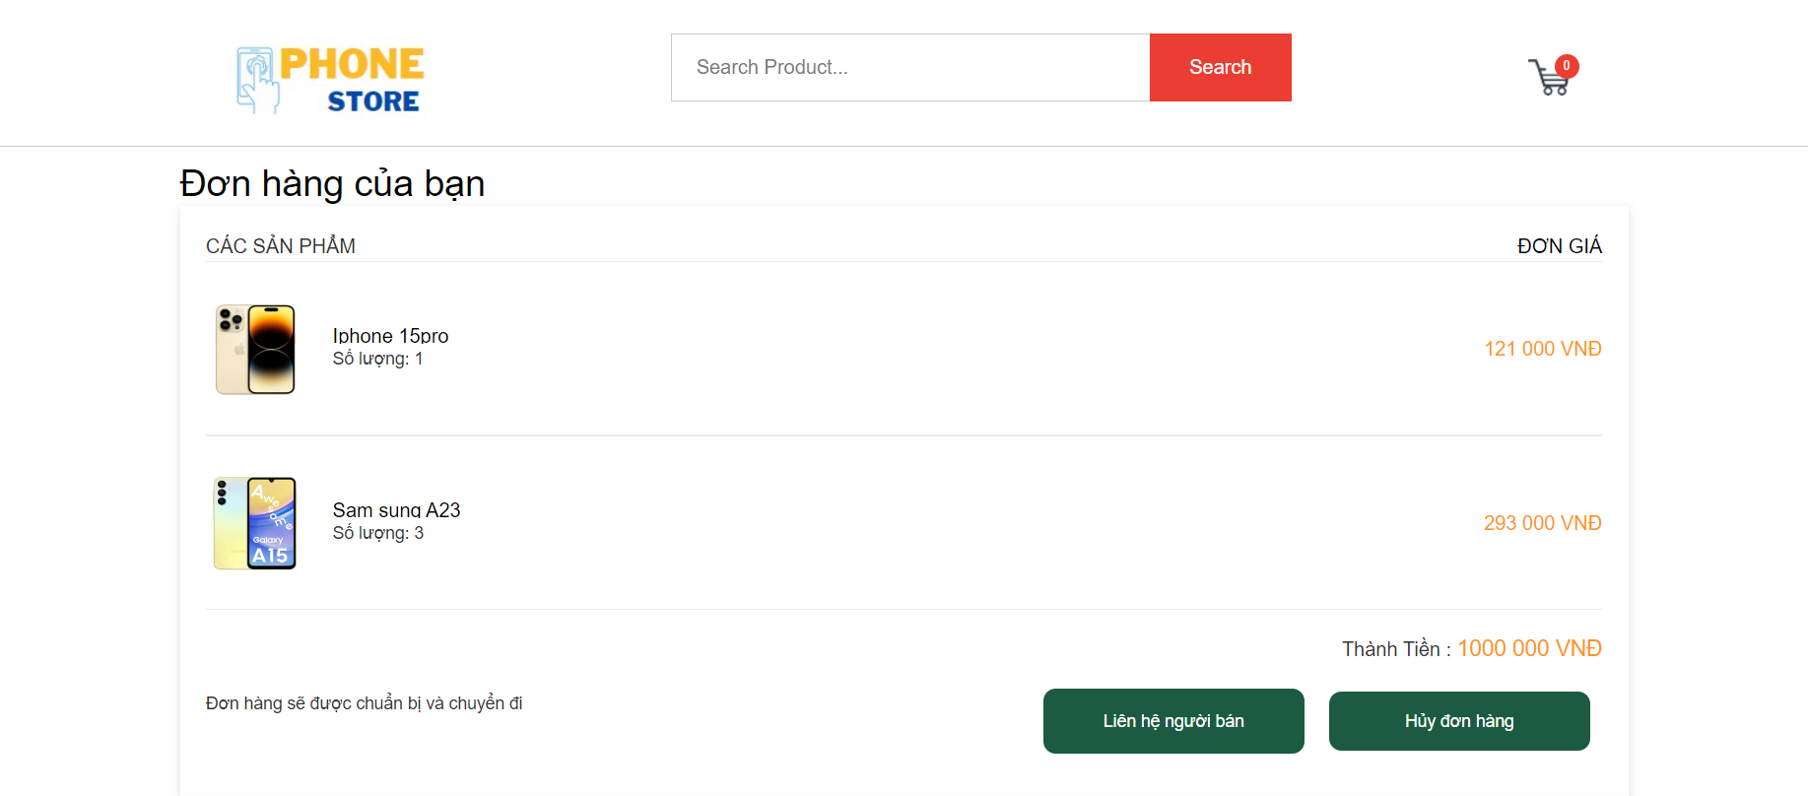Click the 121 000 VNĐ price
1808x796 pixels.
(1543, 349)
